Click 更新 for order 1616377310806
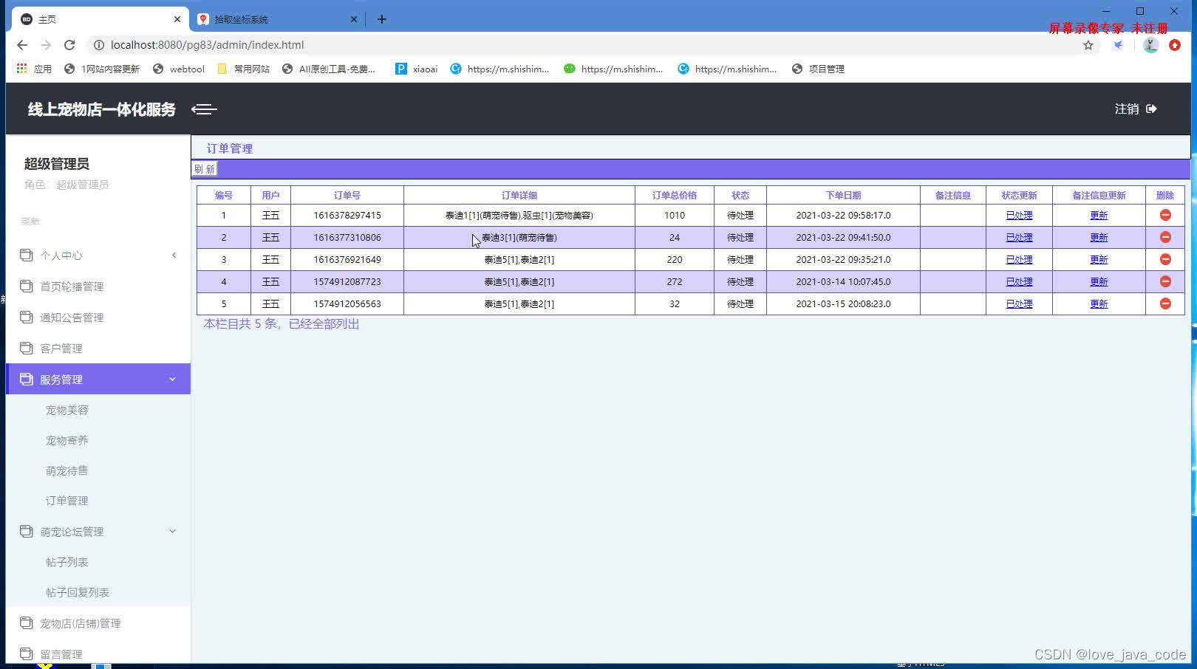This screenshot has height=669, width=1197. [x=1099, y=237]
